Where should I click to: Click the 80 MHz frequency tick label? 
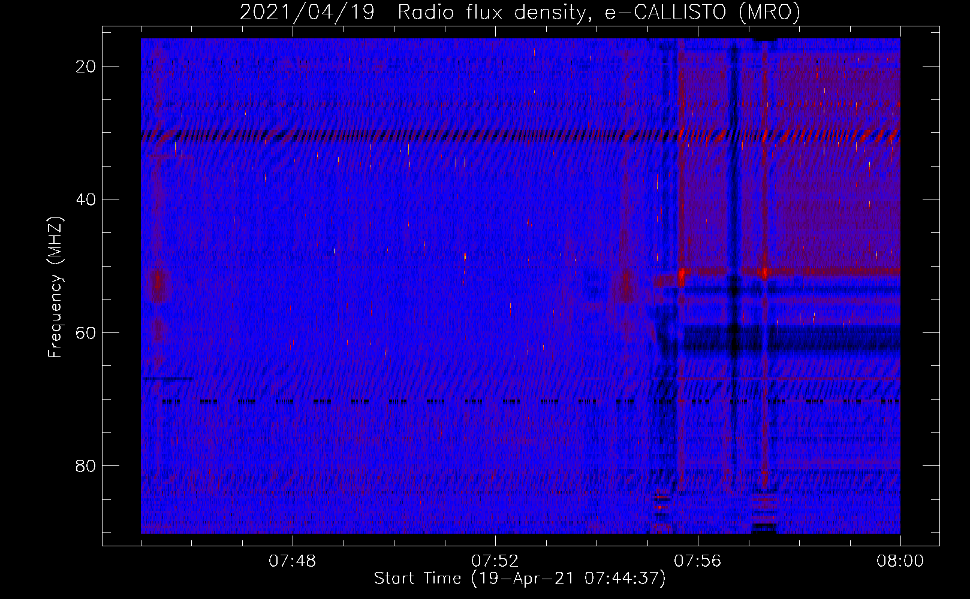(86, 465)
